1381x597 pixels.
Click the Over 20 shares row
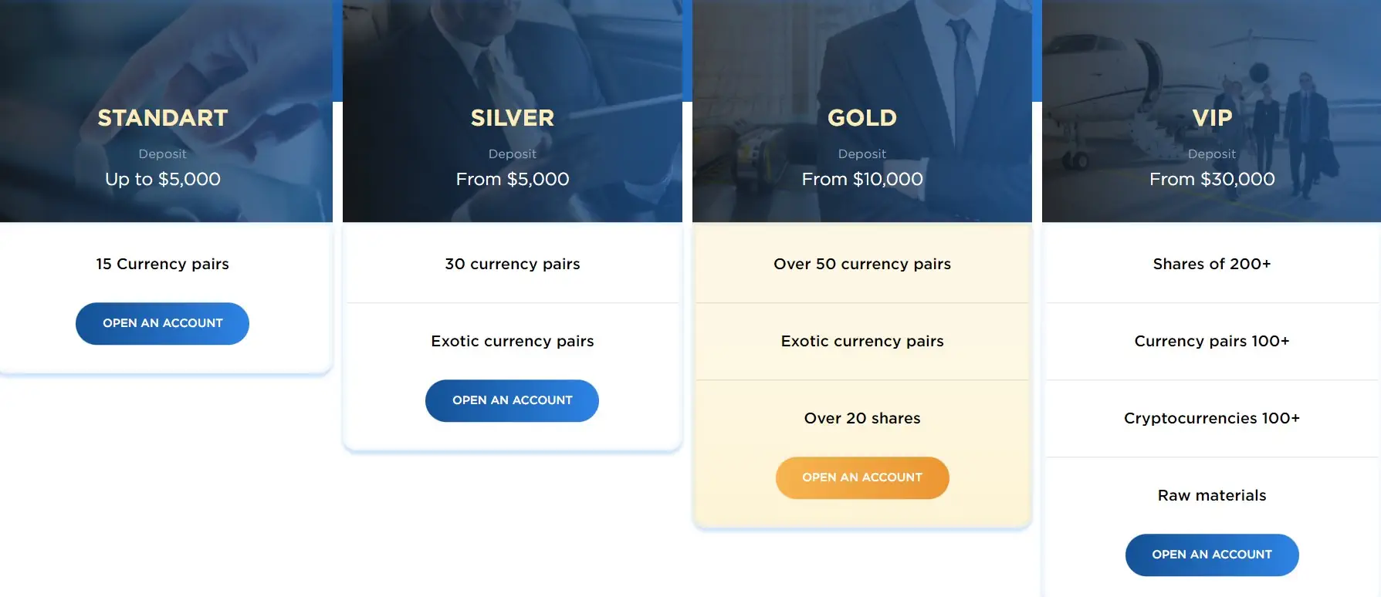pyautogui.click(x=862, y=418)
